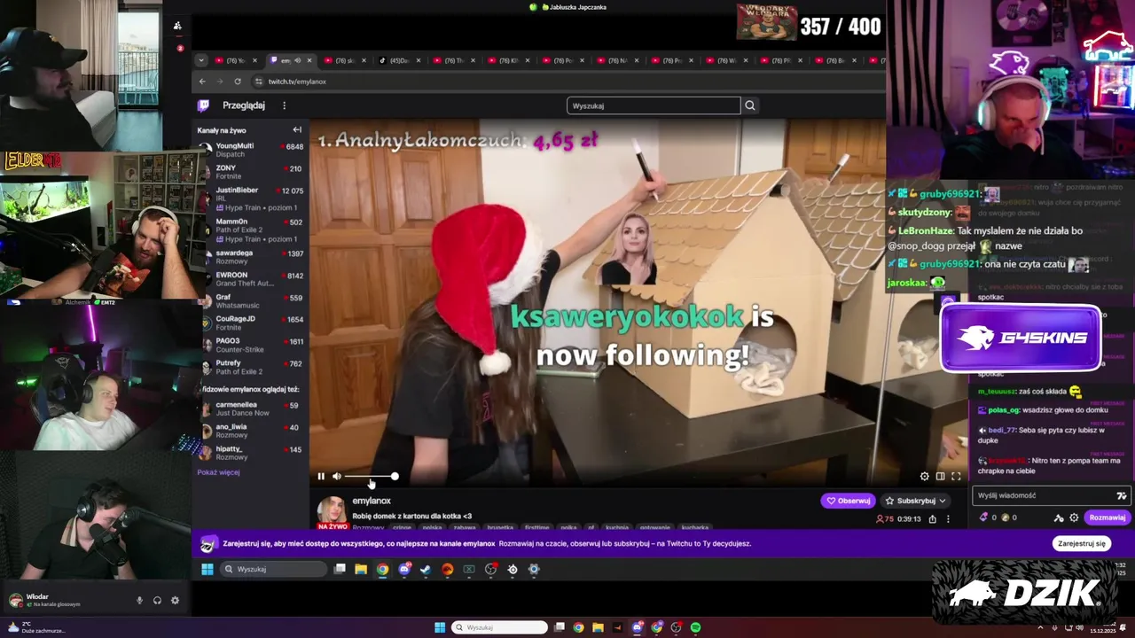Viewport: 1135px width, 638px height.
Task: Click the chat moderation sword icon
Action: click(1059, 517)
